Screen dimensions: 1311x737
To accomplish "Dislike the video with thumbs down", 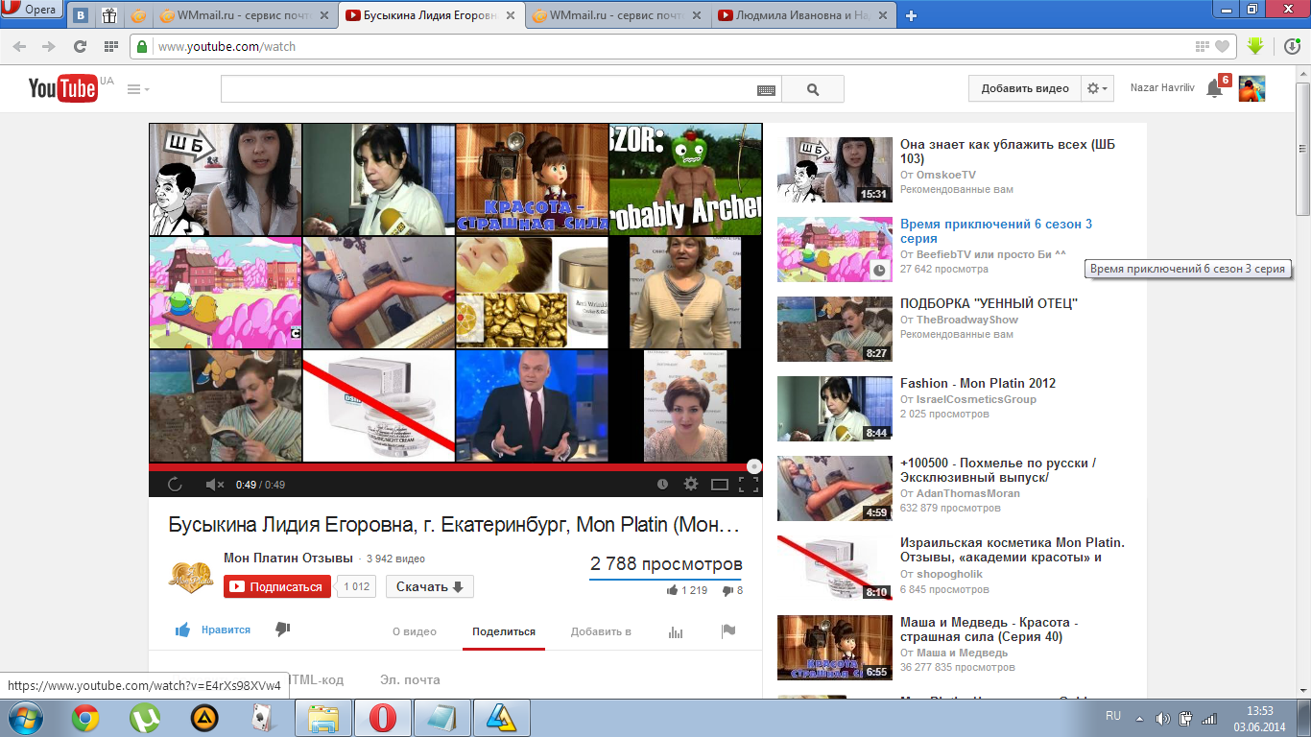I will [x=283, y=630].
